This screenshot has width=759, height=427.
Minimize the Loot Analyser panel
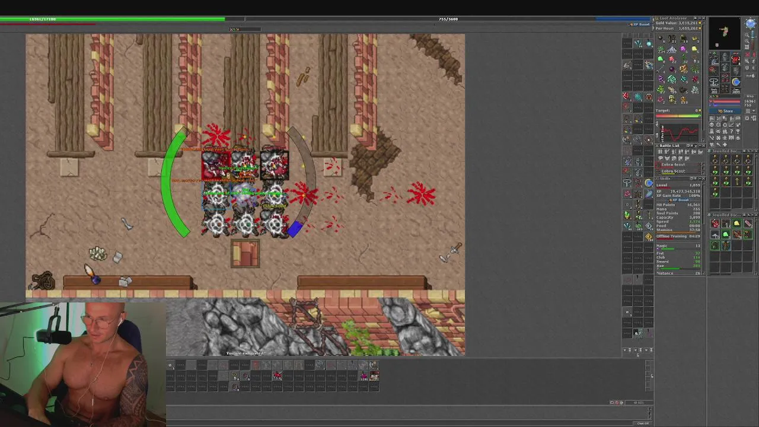(700, 18)
